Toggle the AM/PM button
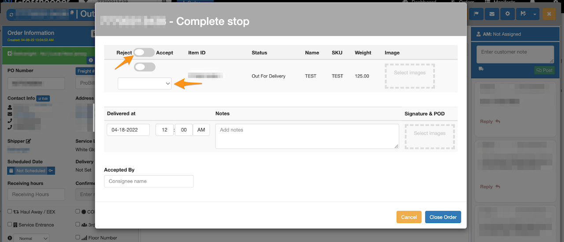 tap(201, 130)
